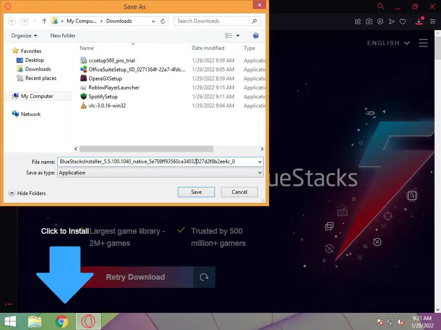Expand the Save as type combo box
The image size is (441, 330).
pos(260,173)
